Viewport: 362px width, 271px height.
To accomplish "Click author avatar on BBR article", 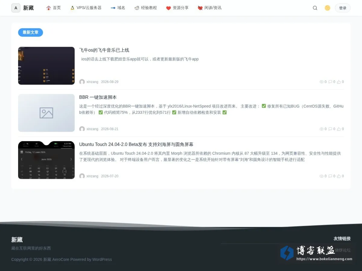I will pos(82,129).
